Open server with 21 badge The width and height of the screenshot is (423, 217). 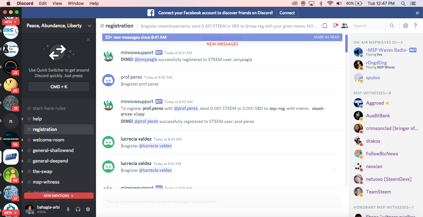11,103
